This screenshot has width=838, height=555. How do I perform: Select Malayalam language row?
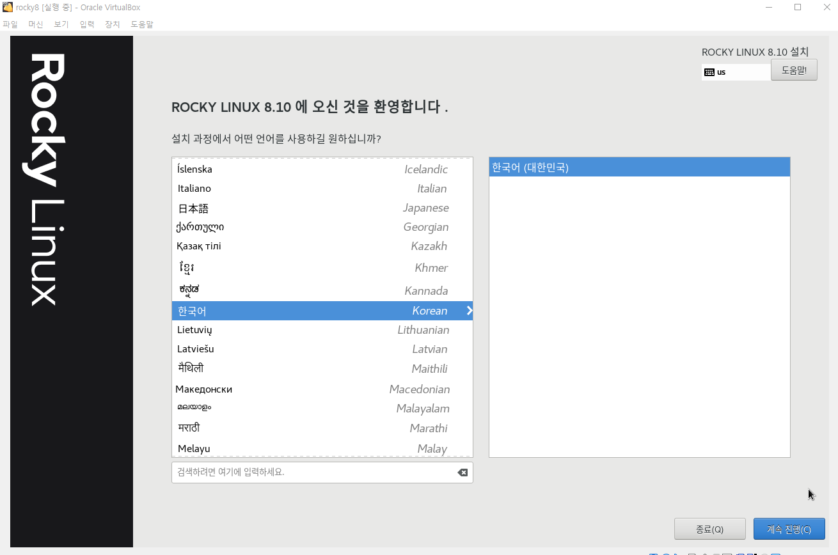pos(322,408)
